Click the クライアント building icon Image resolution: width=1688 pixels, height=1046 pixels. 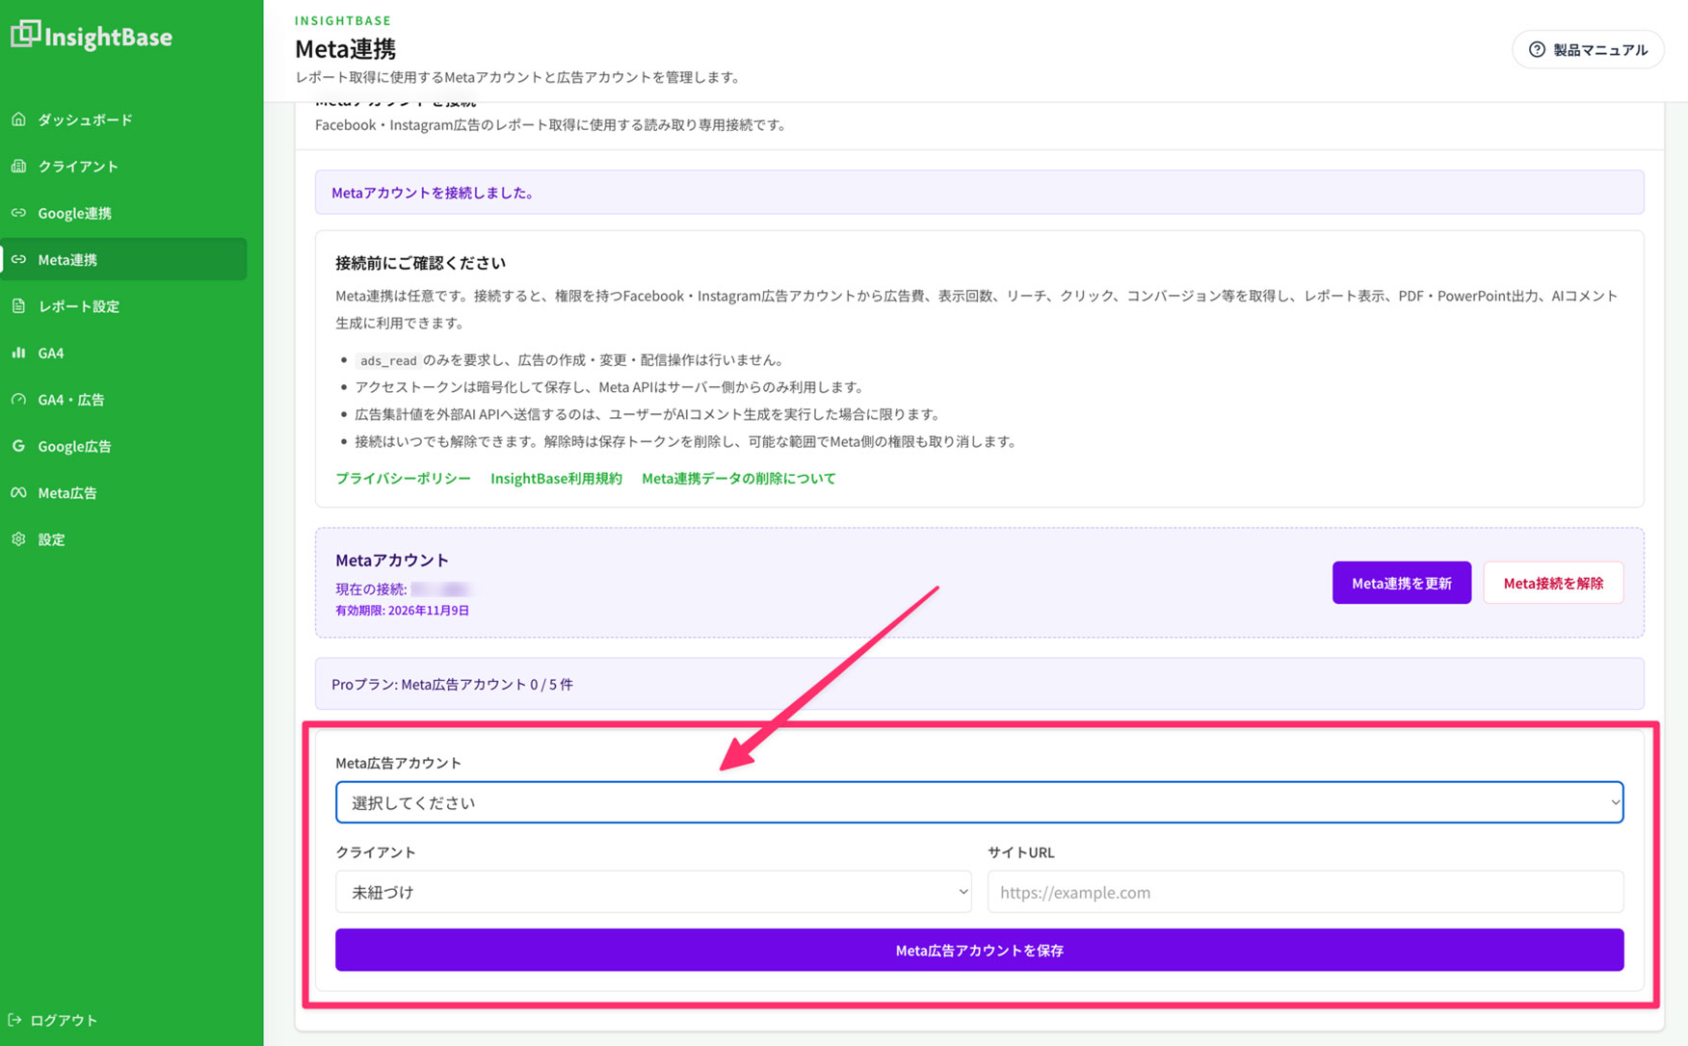click(18, 166)
